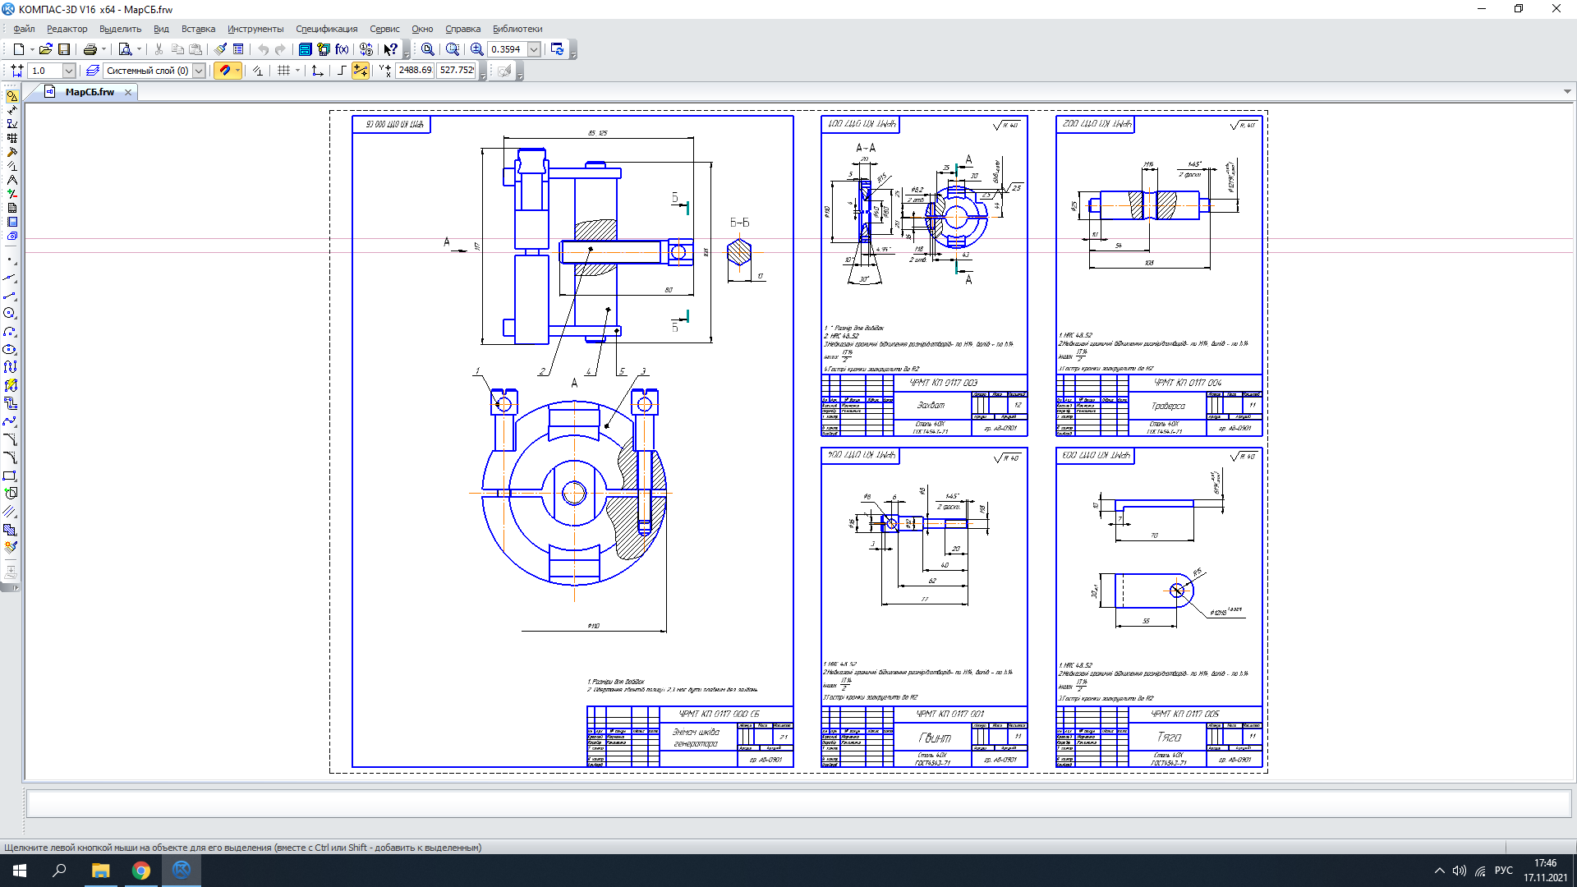Viewport: 1577px width, 887px height.
Task: Toggle the grid display button
Action: (x=283, y=71)
